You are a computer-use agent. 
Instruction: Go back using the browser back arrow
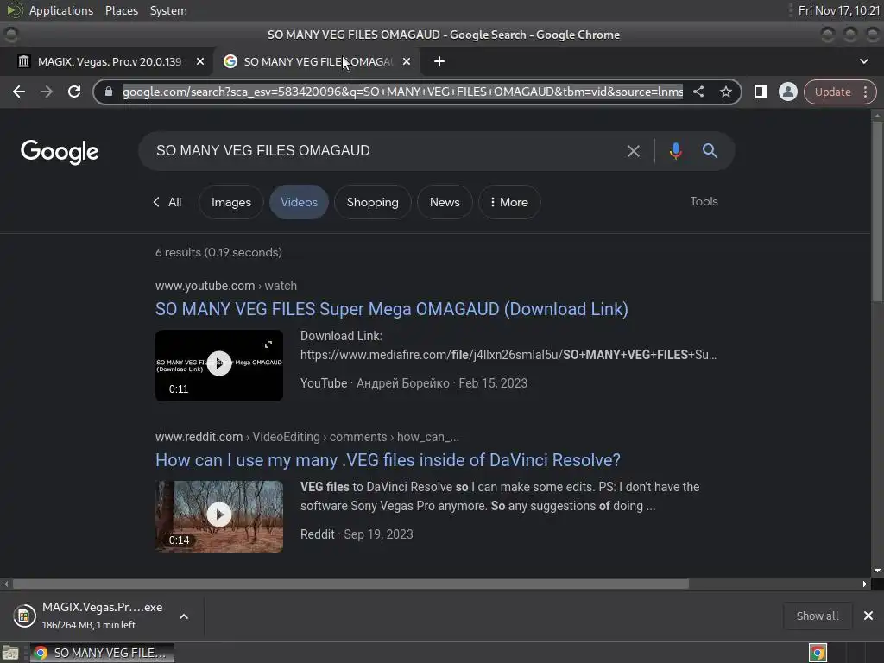click(x=19, y=92)
